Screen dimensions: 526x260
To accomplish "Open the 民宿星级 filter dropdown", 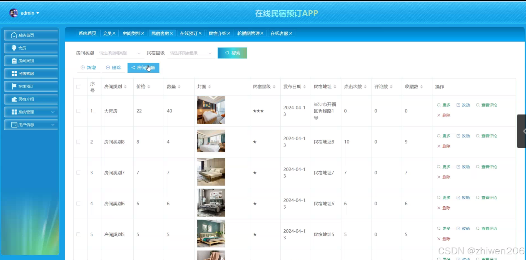I will (191, 53).
